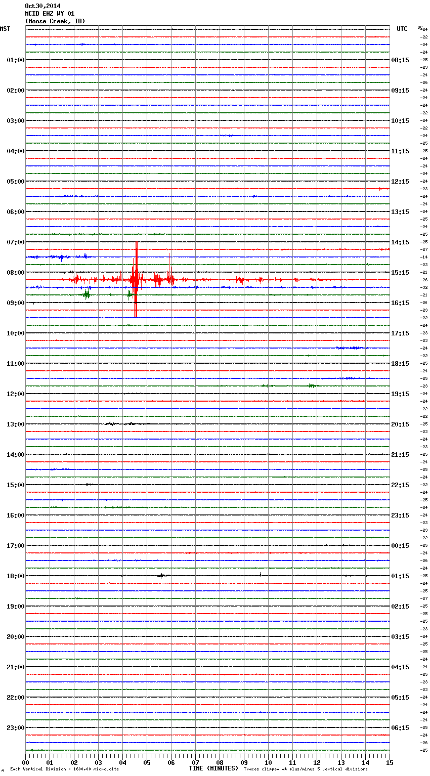This screenshot has width=430, height=776.
Task: Select the "09:00" MST row label
Action: pos(16,303)
